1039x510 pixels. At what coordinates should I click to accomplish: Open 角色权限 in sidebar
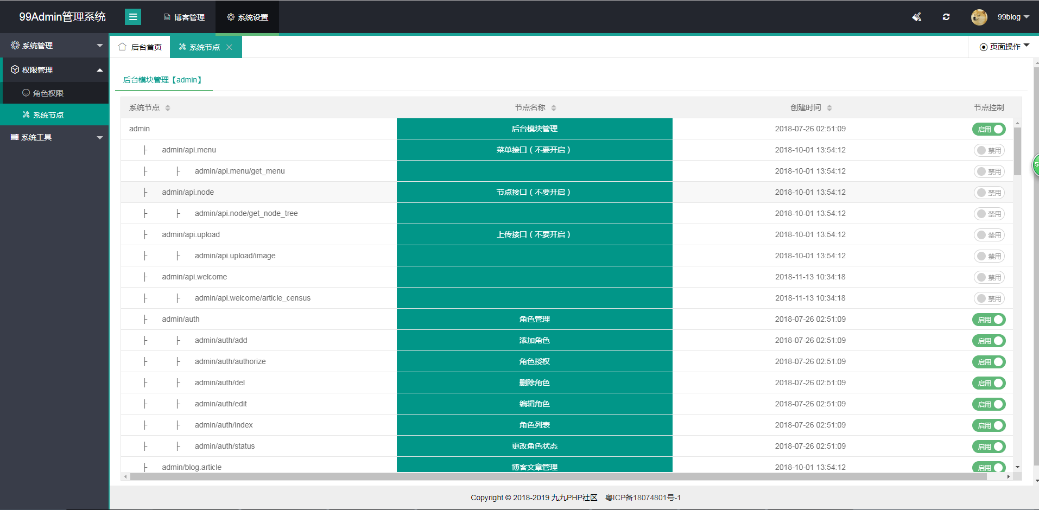pos(48,93)
